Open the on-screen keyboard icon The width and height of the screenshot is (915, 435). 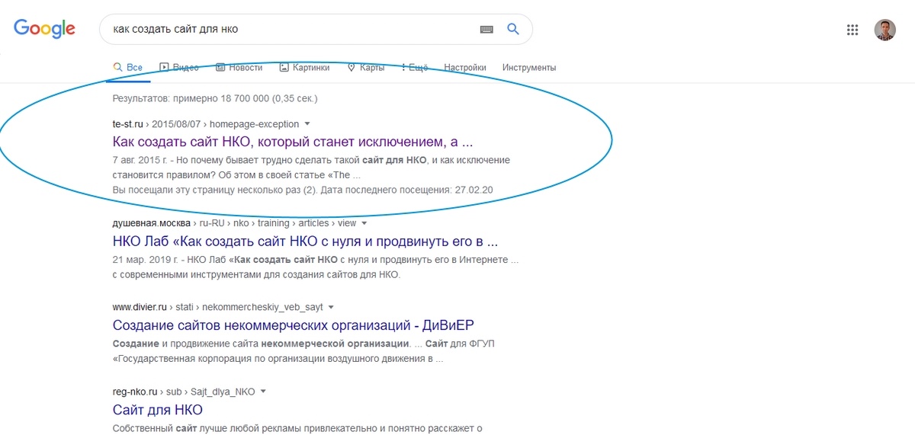pos(486,30)
